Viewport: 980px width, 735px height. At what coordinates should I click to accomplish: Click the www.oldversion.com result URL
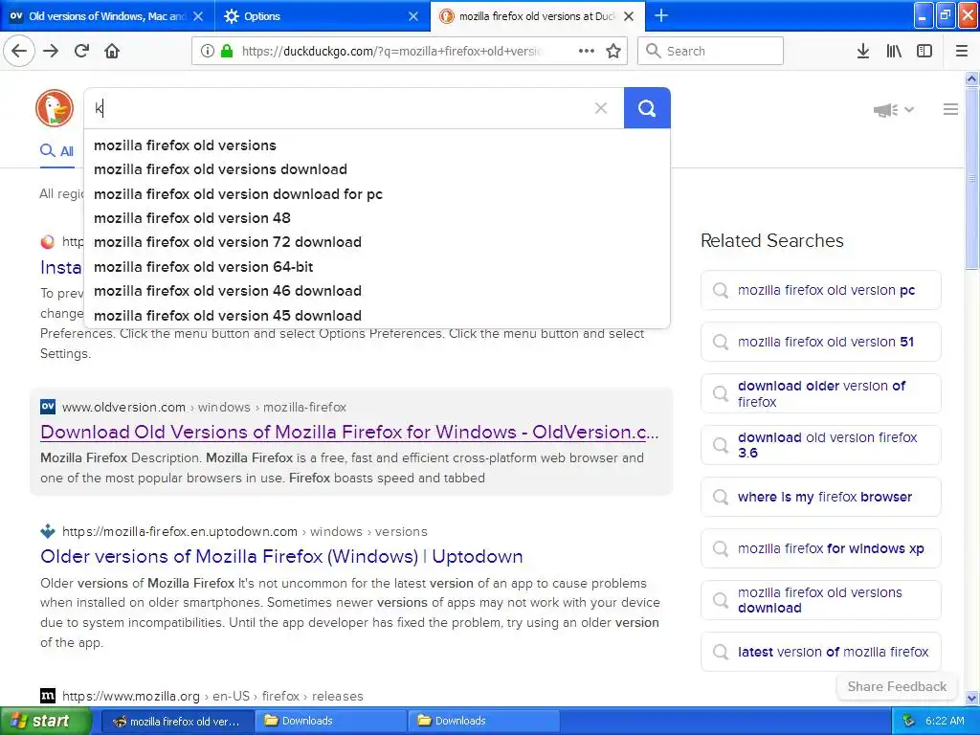pyautogui.click(x=205, y=407)
